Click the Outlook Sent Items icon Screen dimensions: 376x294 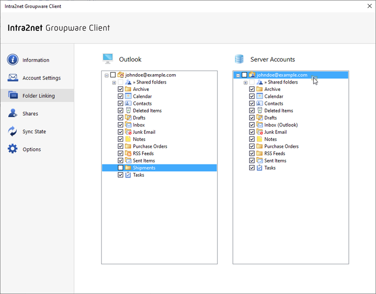click(x=128, y=160)
